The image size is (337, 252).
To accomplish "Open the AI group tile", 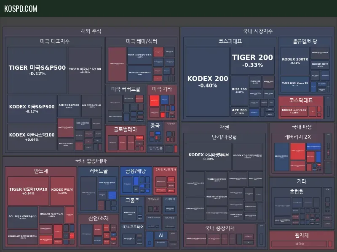I will (161, 235).
